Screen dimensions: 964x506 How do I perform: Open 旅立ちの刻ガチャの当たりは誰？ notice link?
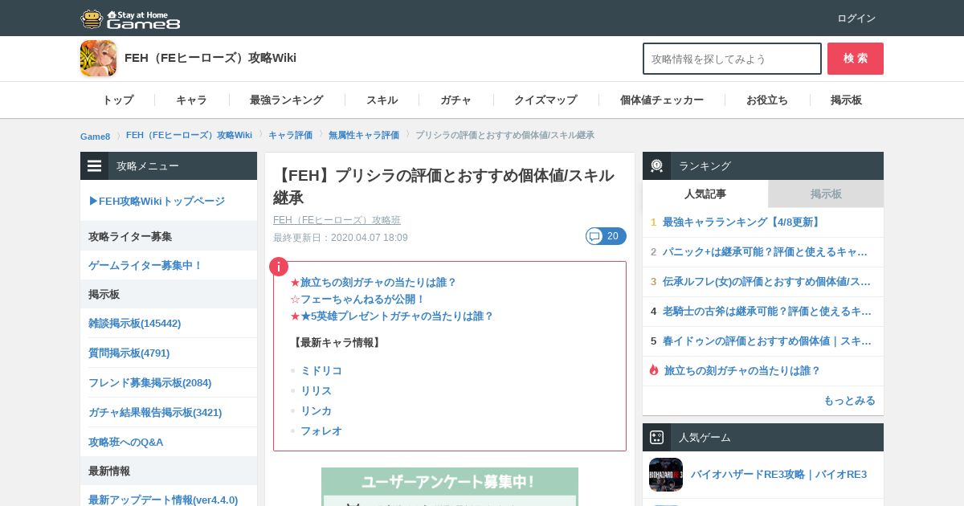pos(378,282)
